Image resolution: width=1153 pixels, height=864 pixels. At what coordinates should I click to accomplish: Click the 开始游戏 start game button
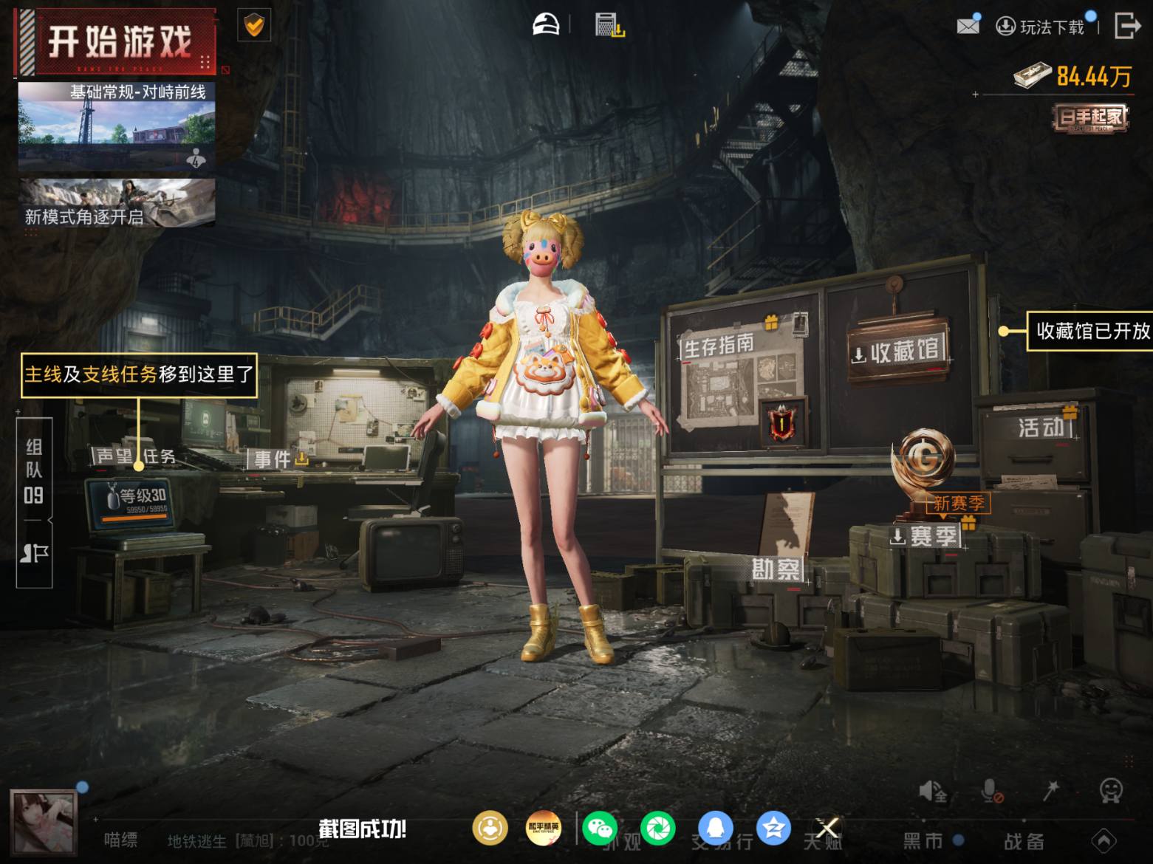116,42
